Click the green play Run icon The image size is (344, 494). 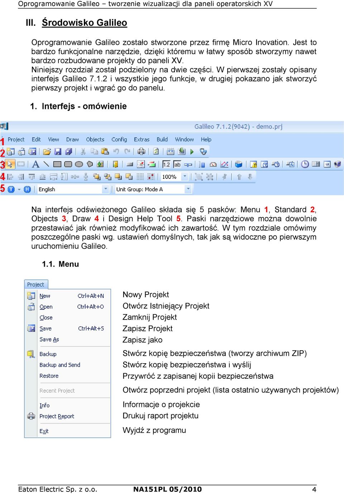point(192,152)
